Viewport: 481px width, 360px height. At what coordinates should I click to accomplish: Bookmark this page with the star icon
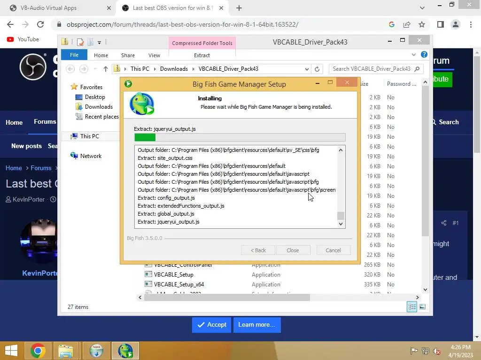[x=422, y=24]
